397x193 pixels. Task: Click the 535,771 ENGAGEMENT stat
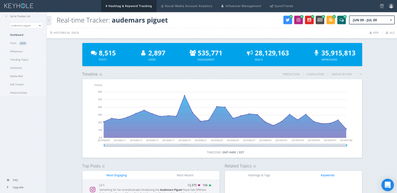pos(206,55)
